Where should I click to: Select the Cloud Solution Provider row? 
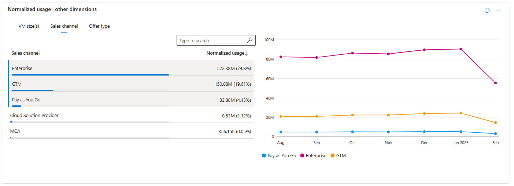coord(110,115)
